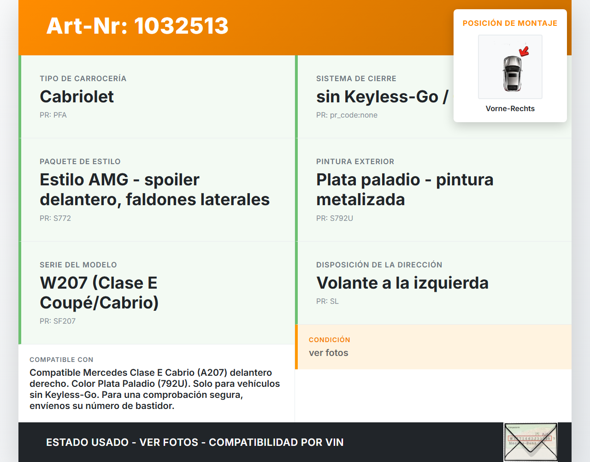Select the PR: SF207 code
590x462 pixels.
pyautogui.click(x=58, y=321)
